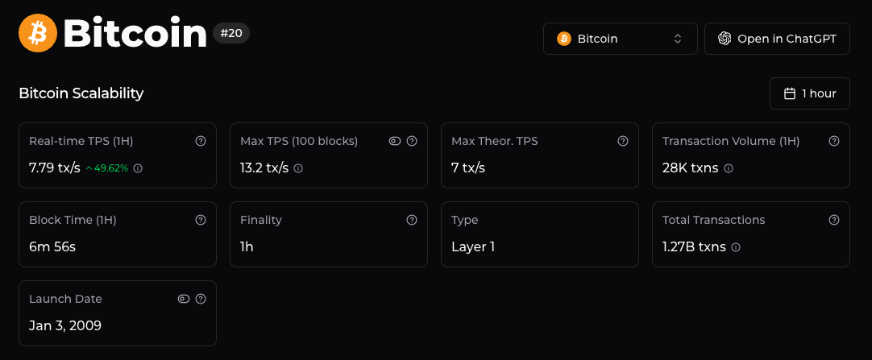The image size is (872, 360).
Task: Toggle the switch on Launch Date card
Action: [184, 299]
